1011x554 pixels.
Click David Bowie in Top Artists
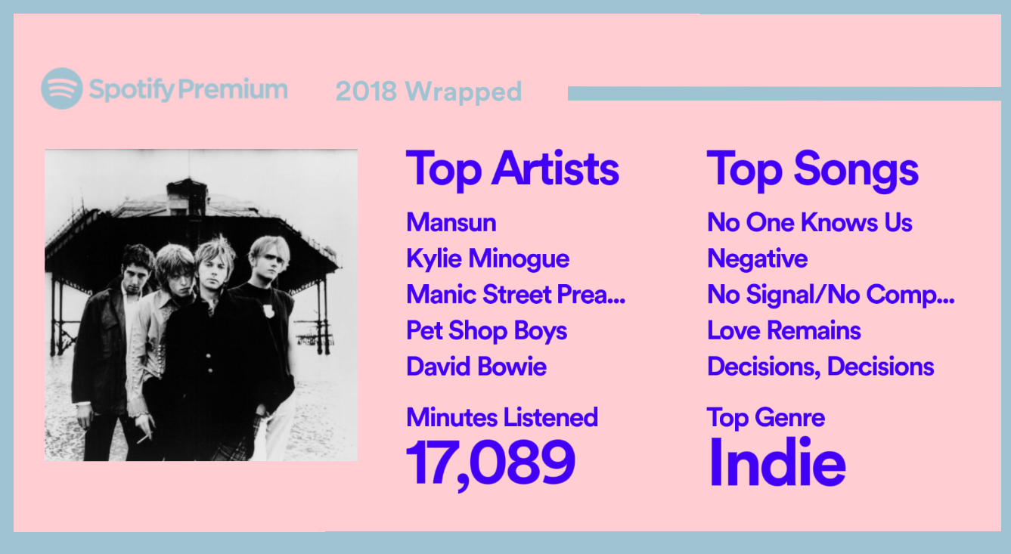coord(476,367)
